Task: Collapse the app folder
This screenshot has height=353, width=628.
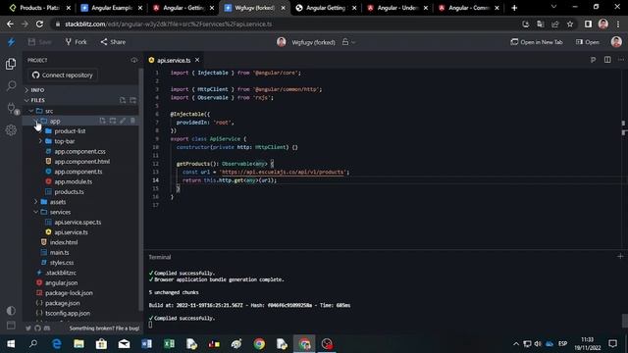Action: click(x=36, y=121)
